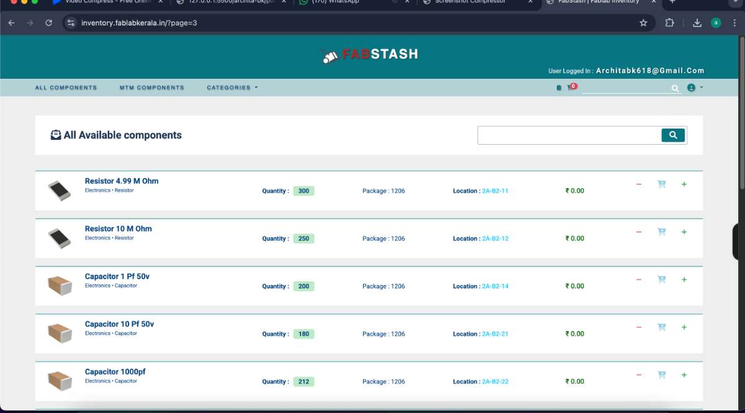Open Capacitor 1 Pf 50v details

117,276
